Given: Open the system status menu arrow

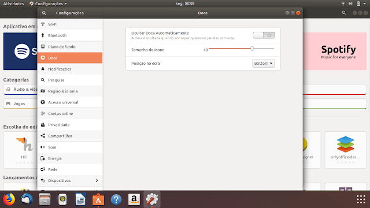Looking at the screenshot, I should pyautogui.click(x=365, y=4).
